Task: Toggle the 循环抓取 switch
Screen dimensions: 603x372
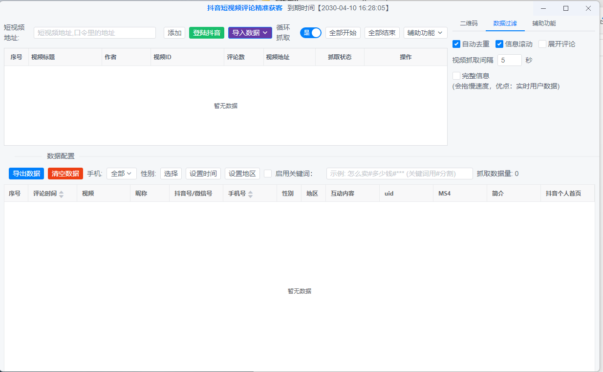Action: click(x=311, y=33)
